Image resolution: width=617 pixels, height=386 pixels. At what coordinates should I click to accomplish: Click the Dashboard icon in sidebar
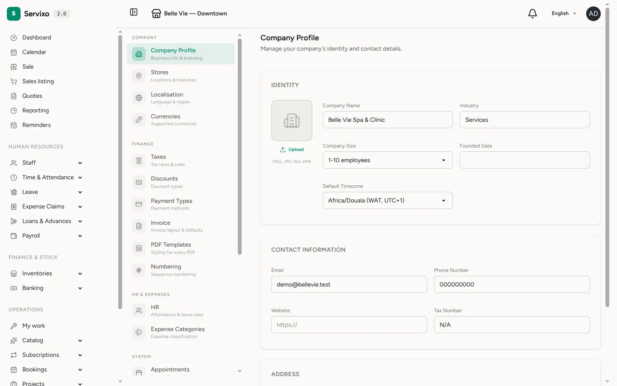coord(14,38)
